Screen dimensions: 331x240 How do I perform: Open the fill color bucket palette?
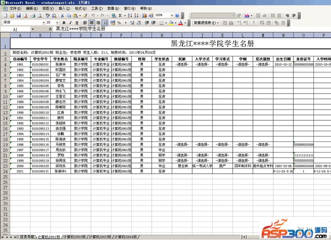(x=171, y=22)
